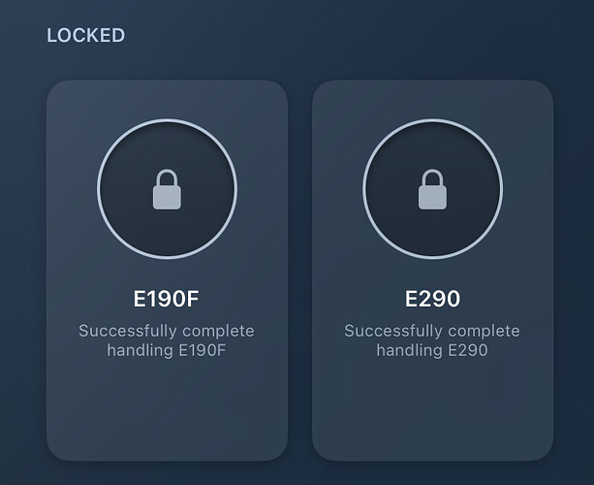
Task: Click 'Successfully complete handling E190F' description
Action: [167, 340]
